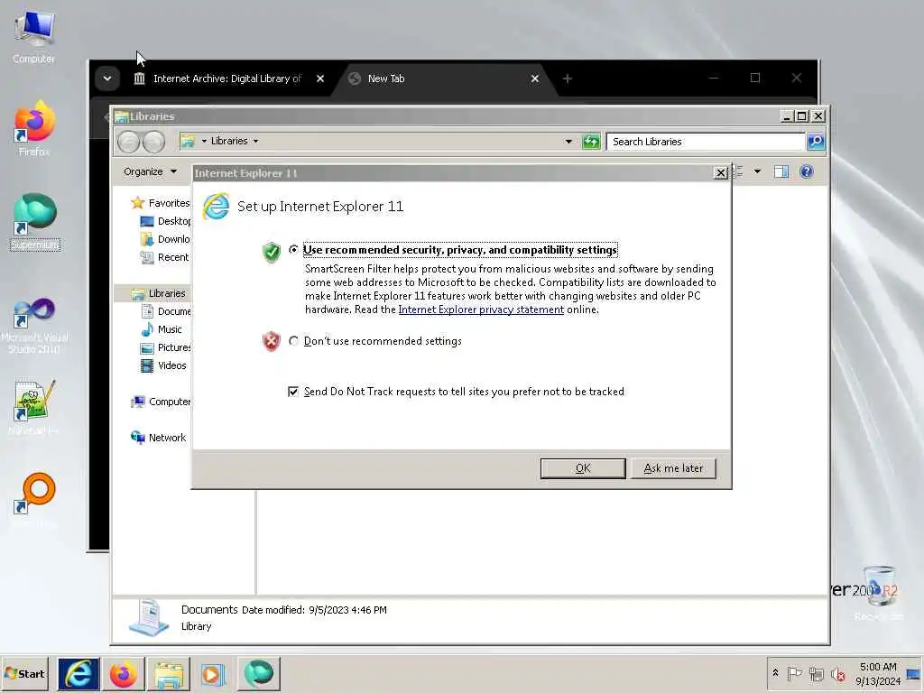Open browser tab search chevron dropdown
924x693 pixels.
(x=107, y=79)
